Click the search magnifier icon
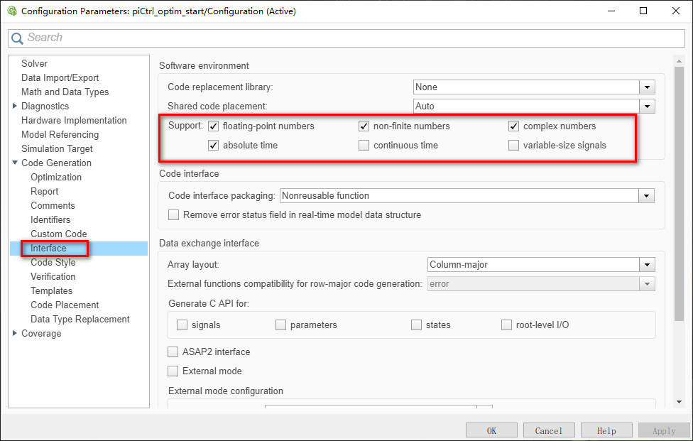This screenshot has height=441, width=693. coord(17,37)
